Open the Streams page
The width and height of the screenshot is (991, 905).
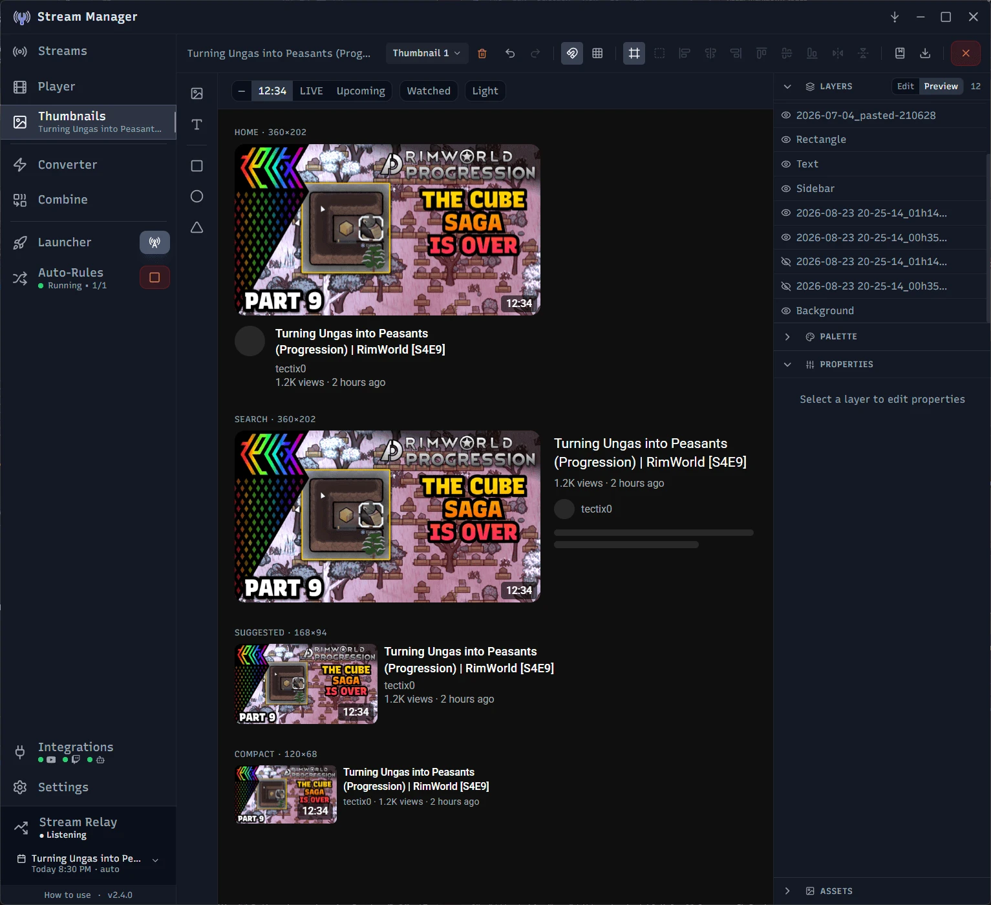point(88,51)
